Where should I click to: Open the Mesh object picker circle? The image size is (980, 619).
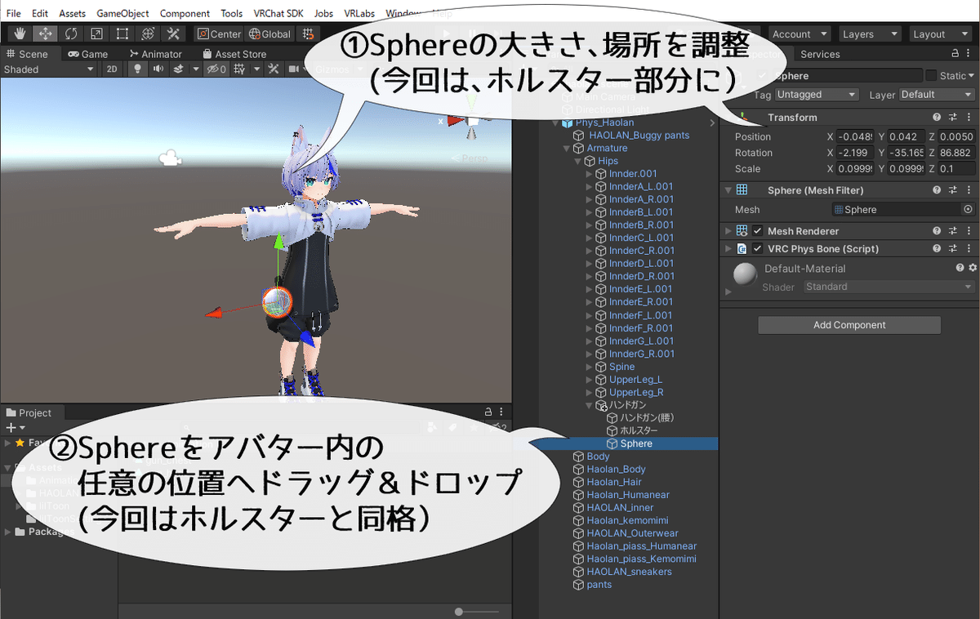tap(968, 210)
